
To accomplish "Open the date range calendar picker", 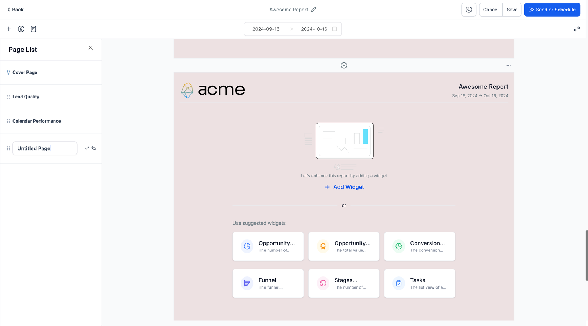I will pyautogui.click(x=334, y=29).
